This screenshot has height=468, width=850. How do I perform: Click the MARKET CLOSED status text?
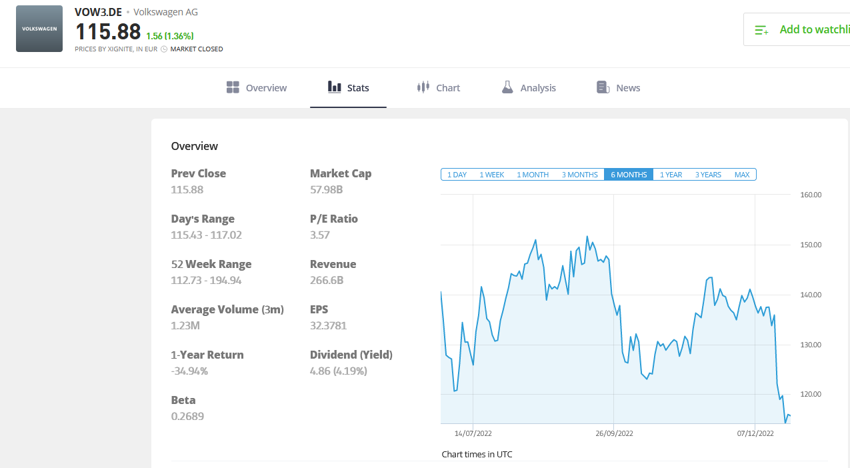pos(197,49)
